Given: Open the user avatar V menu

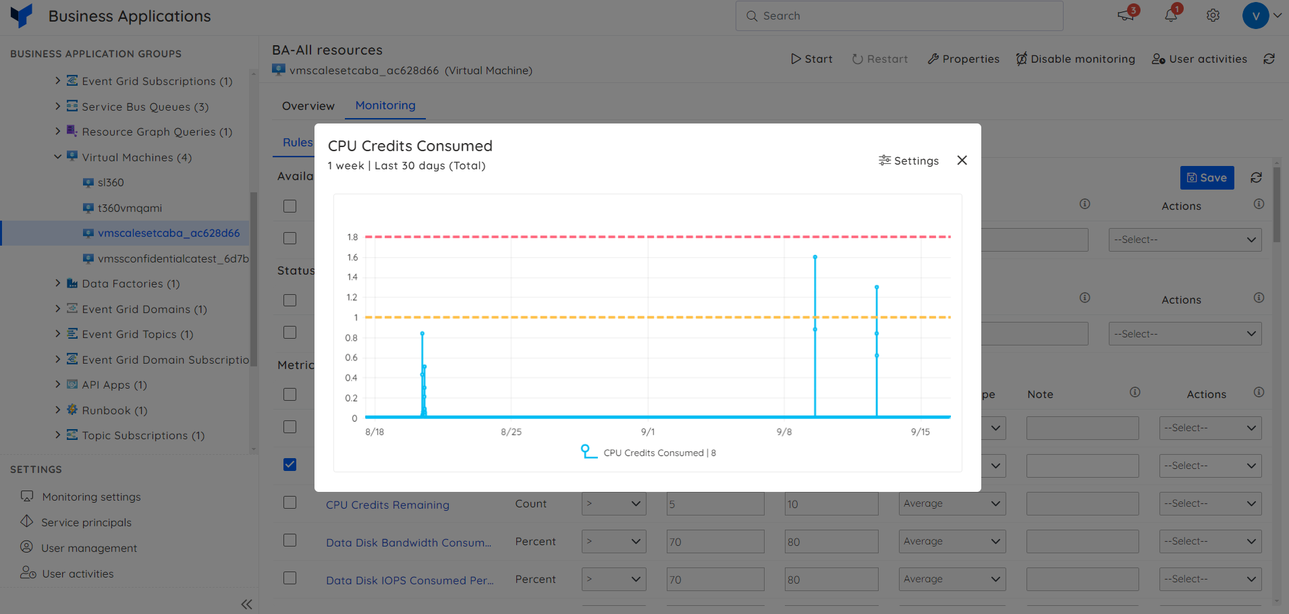Looking at the screenshot, I should [1256, 16].
